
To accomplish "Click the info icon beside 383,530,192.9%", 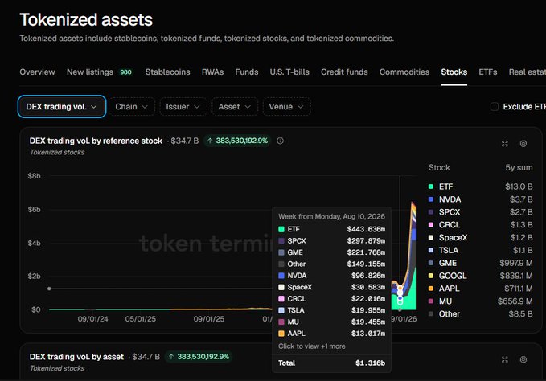I will tap(280, 141).
